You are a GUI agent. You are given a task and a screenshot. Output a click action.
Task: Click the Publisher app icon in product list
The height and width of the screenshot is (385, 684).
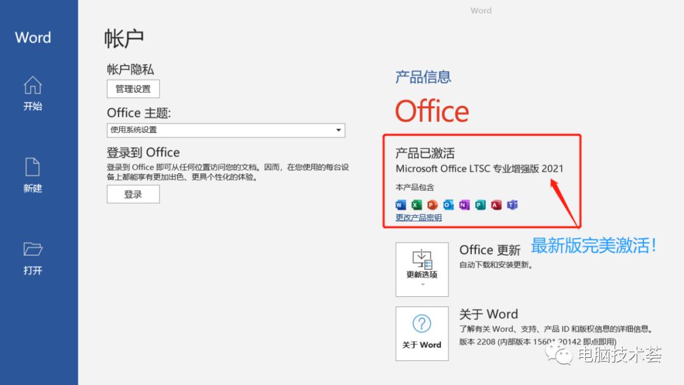[x=480, y=205]
